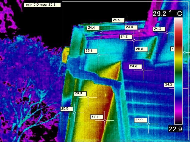Click the 22.9 scale minimum value

[x=175, y=129]
